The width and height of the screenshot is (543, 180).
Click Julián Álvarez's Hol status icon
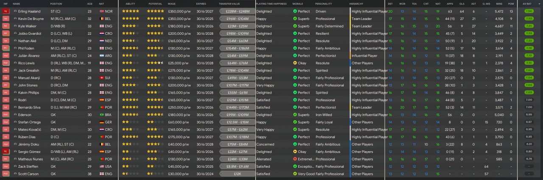tap(6, 55)
